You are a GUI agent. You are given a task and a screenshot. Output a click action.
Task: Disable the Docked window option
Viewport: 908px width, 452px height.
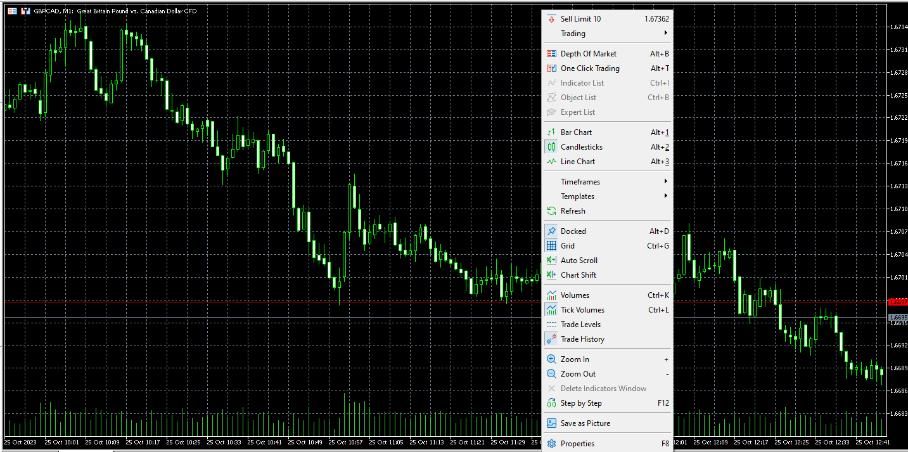(573, 231)
